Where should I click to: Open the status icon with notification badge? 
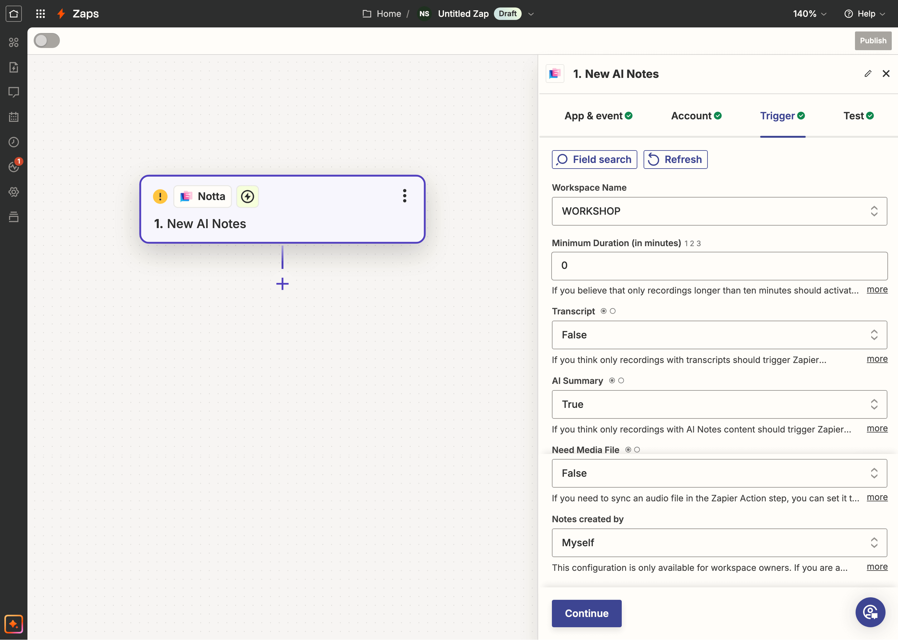(x=14, y=167)
